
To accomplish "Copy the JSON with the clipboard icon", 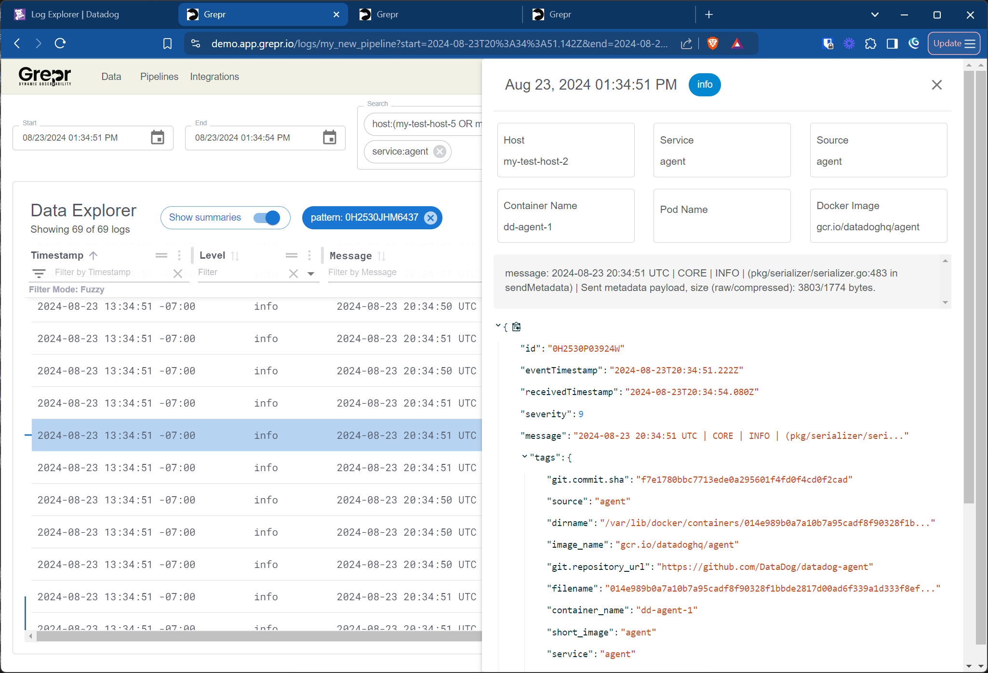I will click(x=516, y=327).
